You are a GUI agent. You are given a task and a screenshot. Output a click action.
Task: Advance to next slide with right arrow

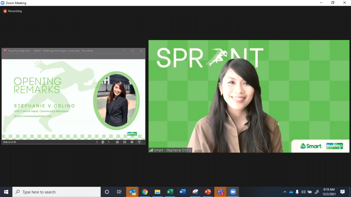pyautogui.click(x=109, y=142)
